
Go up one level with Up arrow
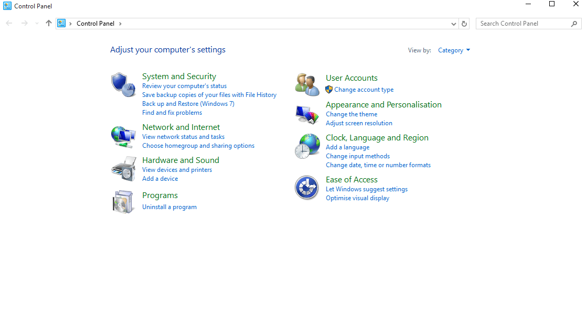pos(49,23)
